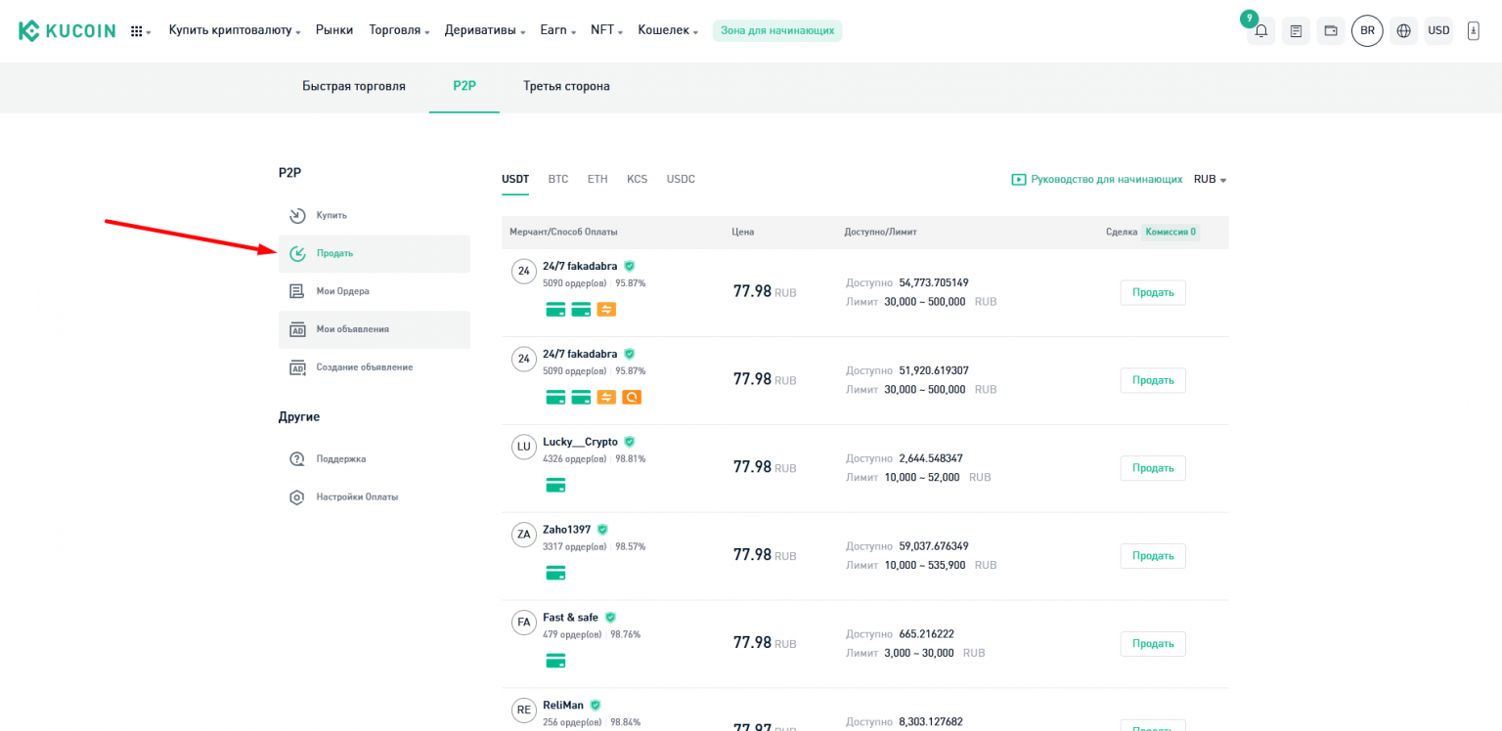Click the KuCoin logo
The width and height of the screenshot is (1502, 731).
tap(66, 30)
